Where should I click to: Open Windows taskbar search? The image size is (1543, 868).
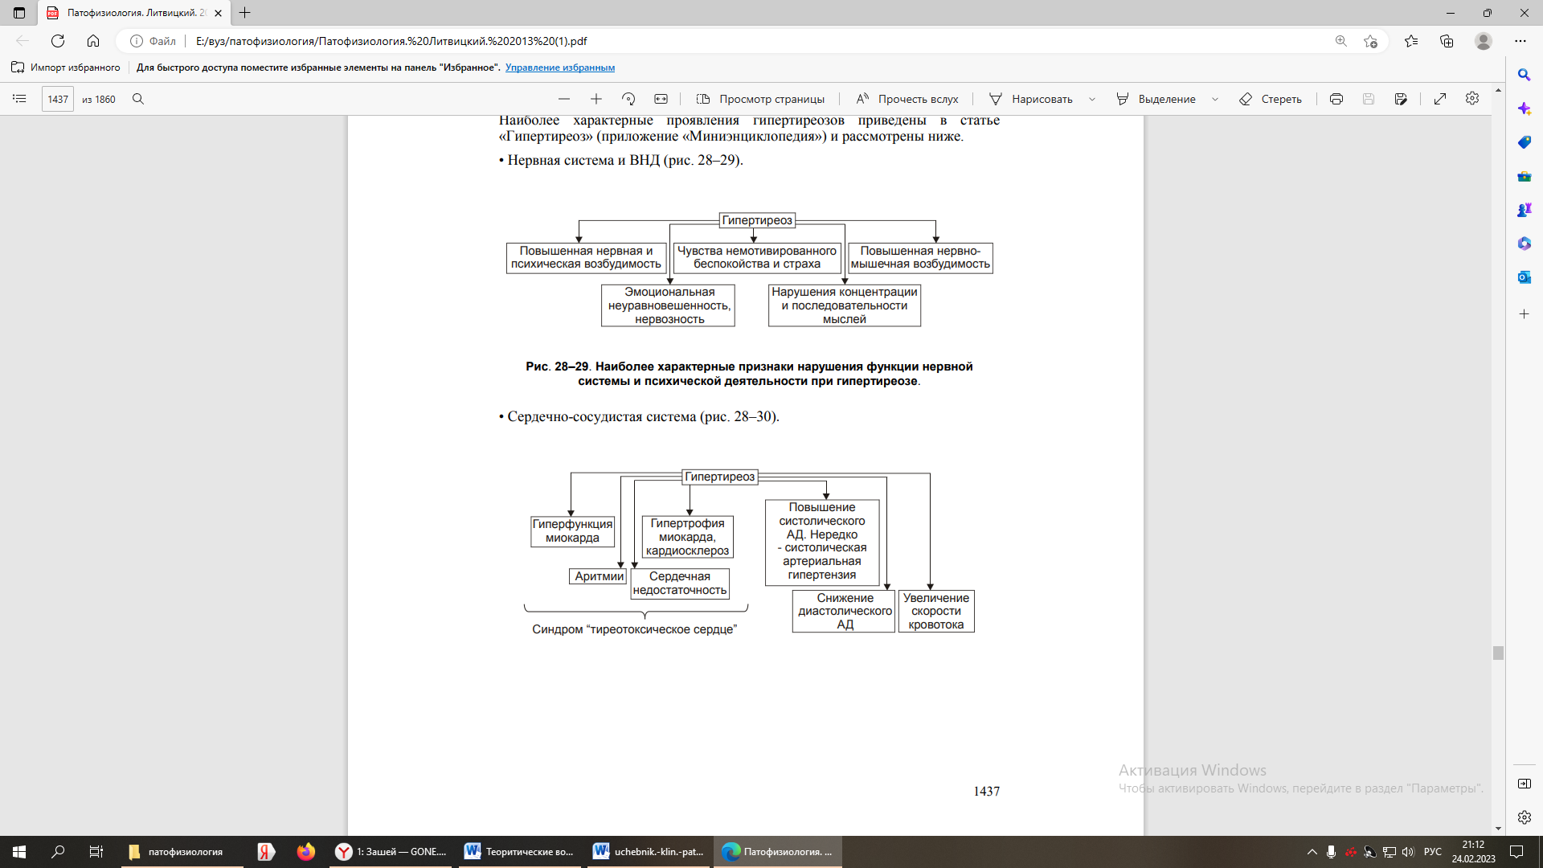coord(58,852)
